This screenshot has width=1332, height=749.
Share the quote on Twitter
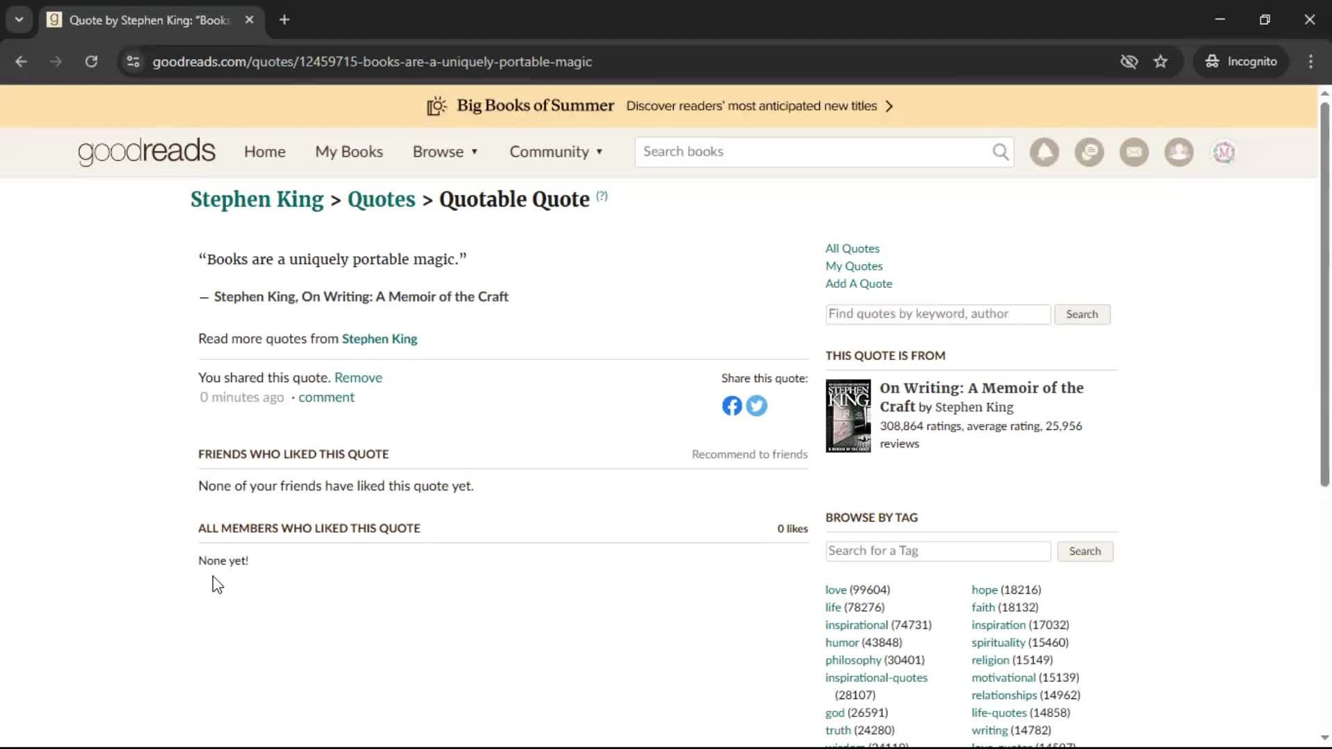(x=757, y=406)
